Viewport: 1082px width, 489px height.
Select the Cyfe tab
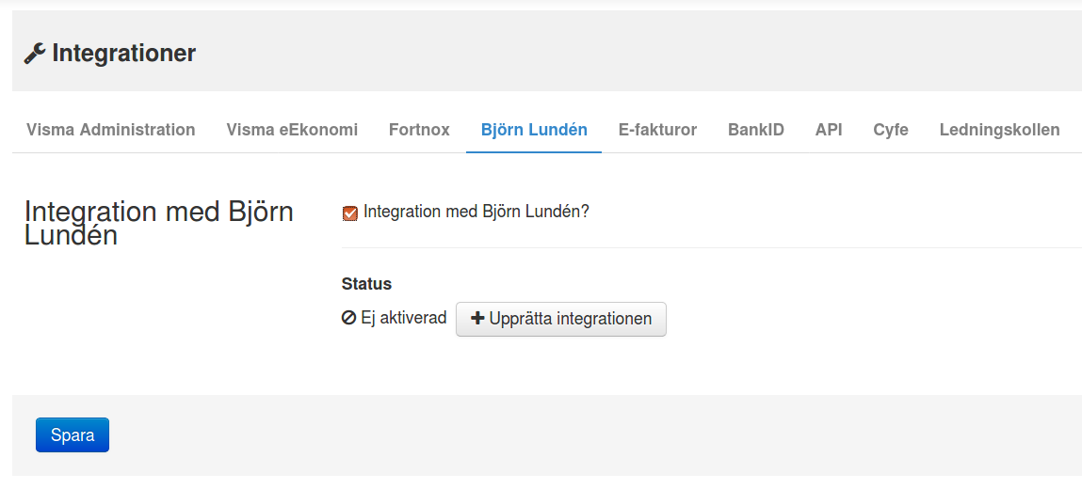(x=890, y=130)
